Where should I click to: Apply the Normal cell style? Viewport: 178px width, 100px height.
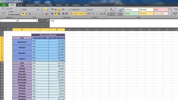coord(146,10)
